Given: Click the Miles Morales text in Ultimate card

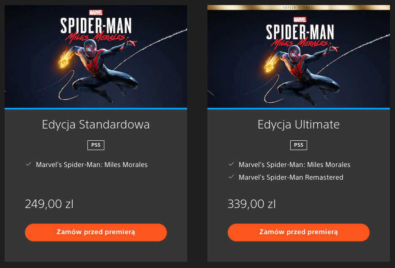Looking at the screenshot, I should (x=294, y=165).
